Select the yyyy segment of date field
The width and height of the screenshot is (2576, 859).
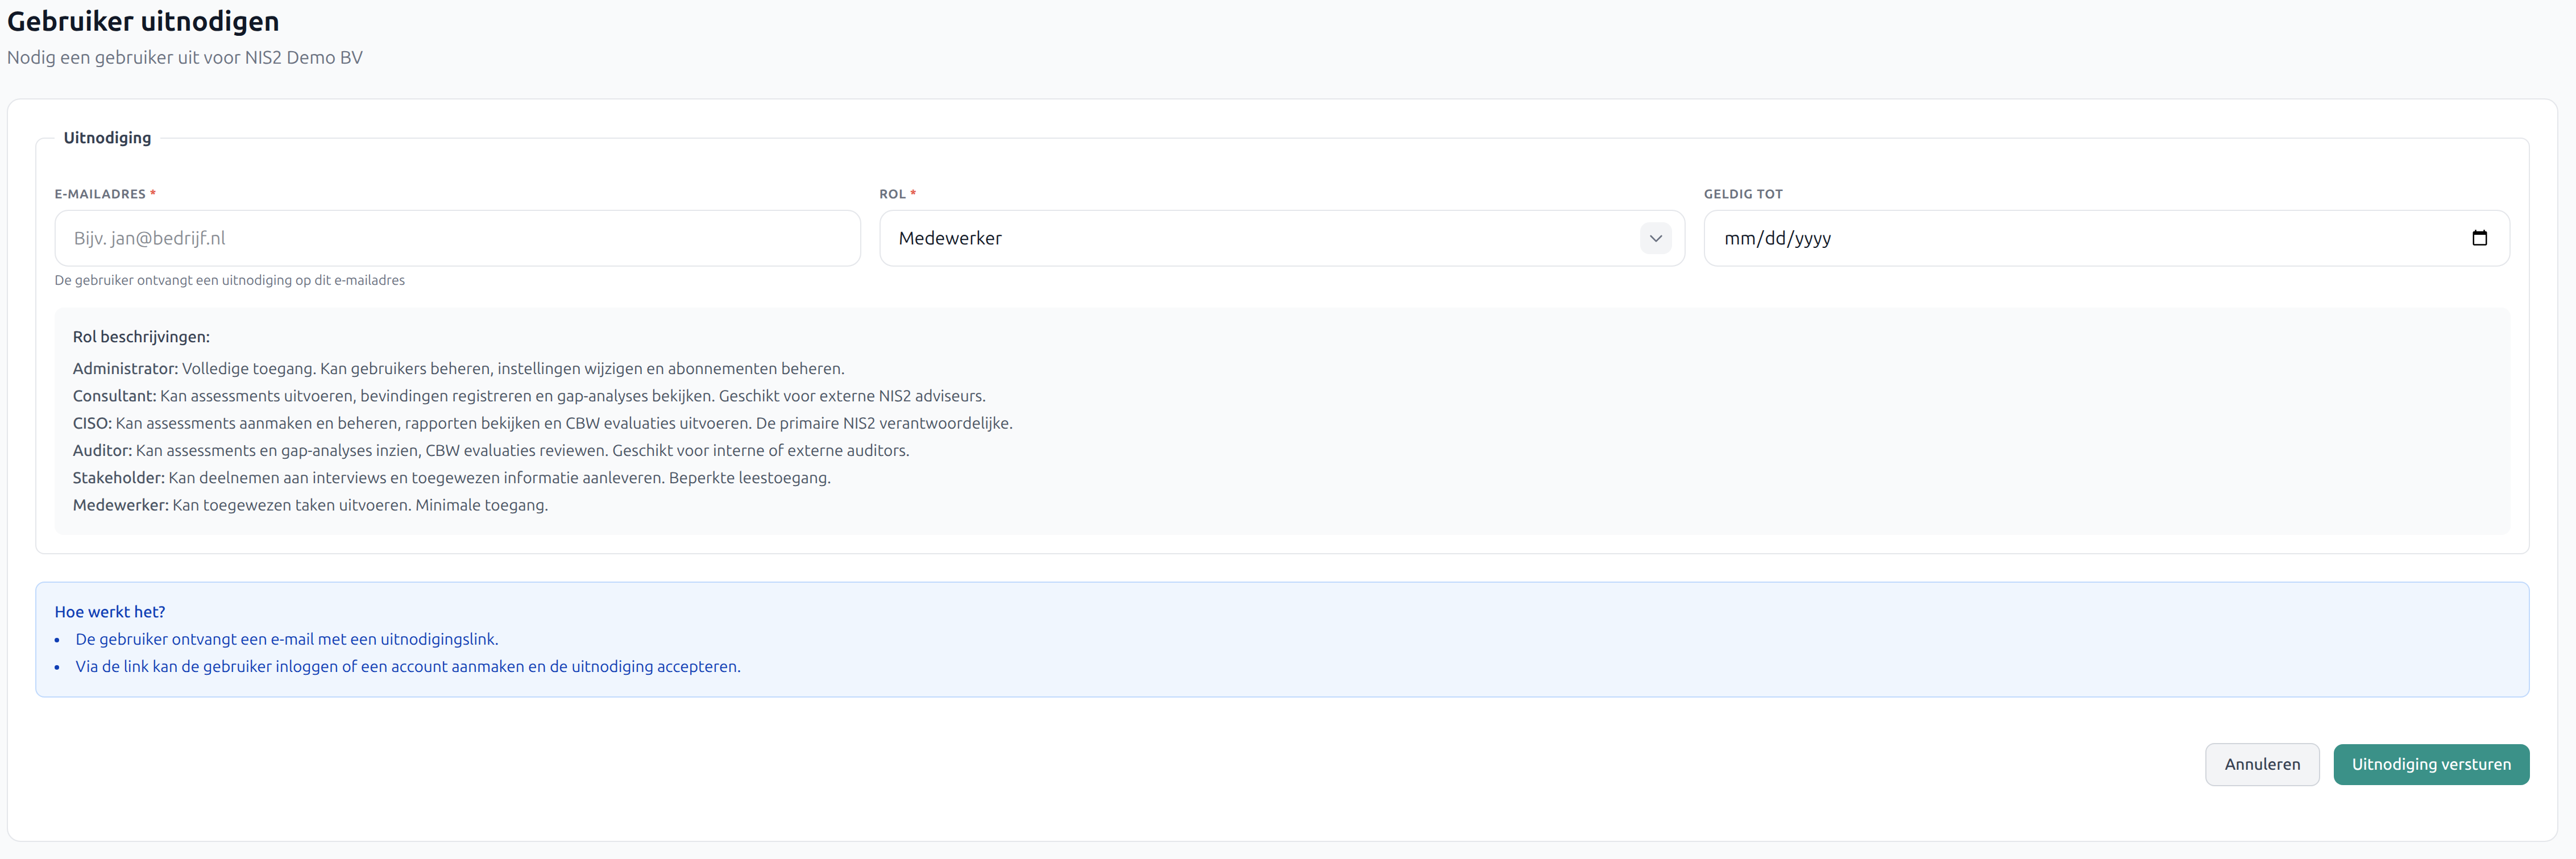pos(1813,238)
